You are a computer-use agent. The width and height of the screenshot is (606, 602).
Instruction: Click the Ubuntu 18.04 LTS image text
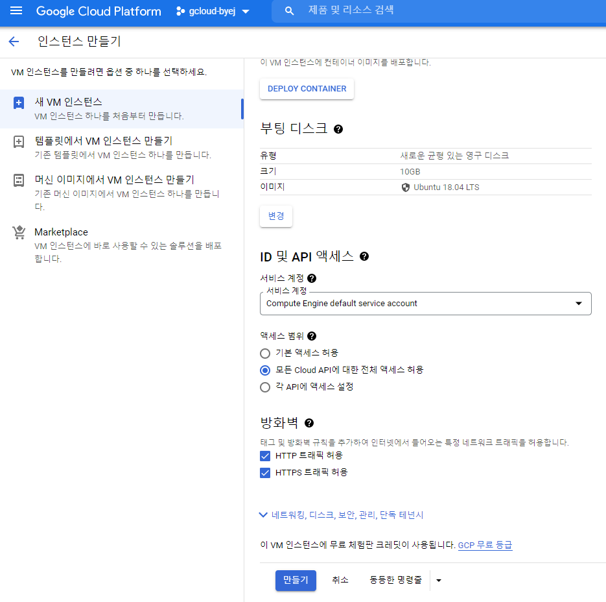(x=447, y=187)
